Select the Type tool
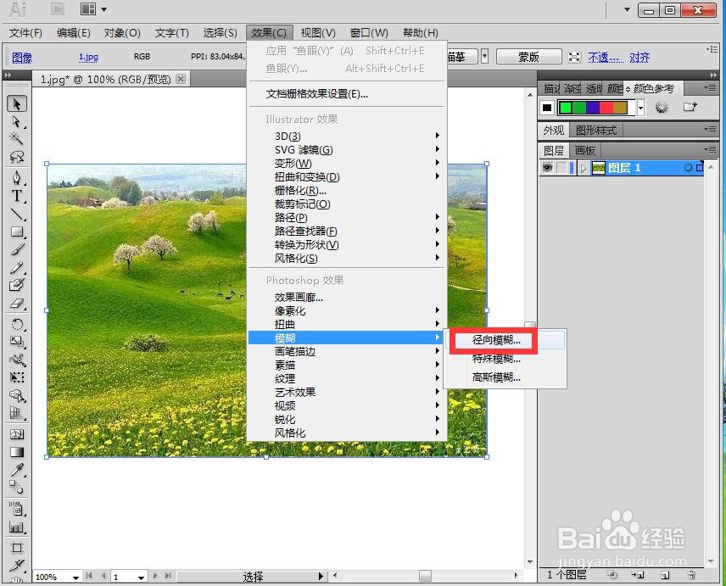Screen dimensions: 726x586 click(17, 196)
